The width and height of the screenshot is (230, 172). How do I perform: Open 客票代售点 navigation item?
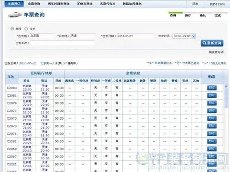tap(108, 4)
